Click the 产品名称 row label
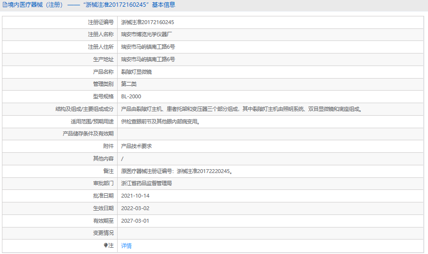The image size is (428, 254). 103,72
